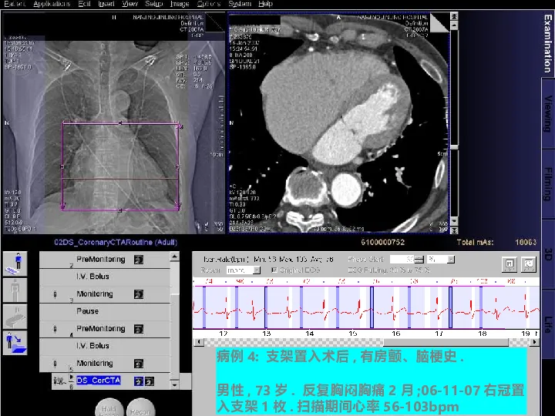Screen dimensions: 555x416
Task: Open the Help menu
Action: (x=265, y=4)
